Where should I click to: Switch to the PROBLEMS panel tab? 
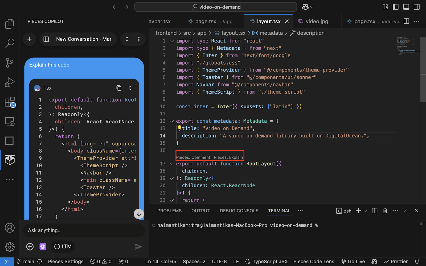[169, 211]
